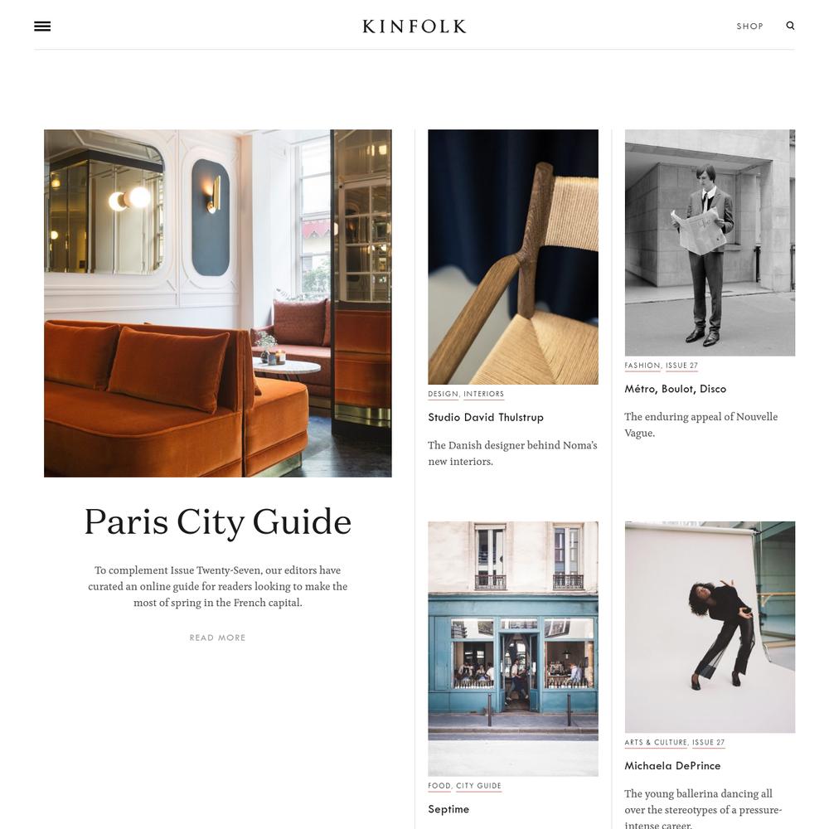This screenshot has height=829, width=829.
Task: Click the Issue 27 tag under Fashion
Action: tap(681, 366)
